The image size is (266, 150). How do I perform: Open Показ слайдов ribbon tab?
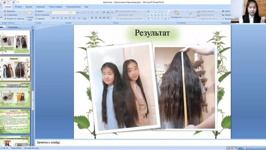tap(55, 7)
